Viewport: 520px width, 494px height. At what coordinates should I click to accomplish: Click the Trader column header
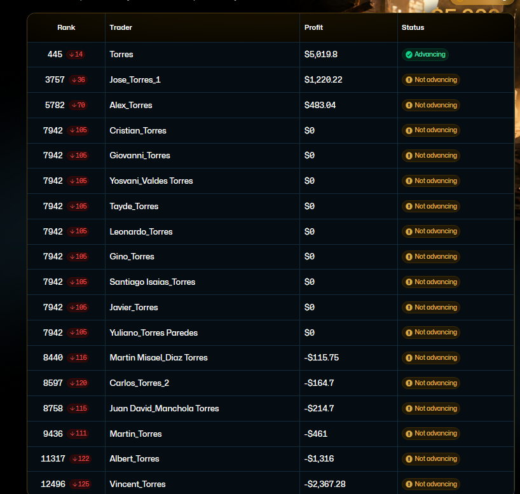[x=121, y=27]
